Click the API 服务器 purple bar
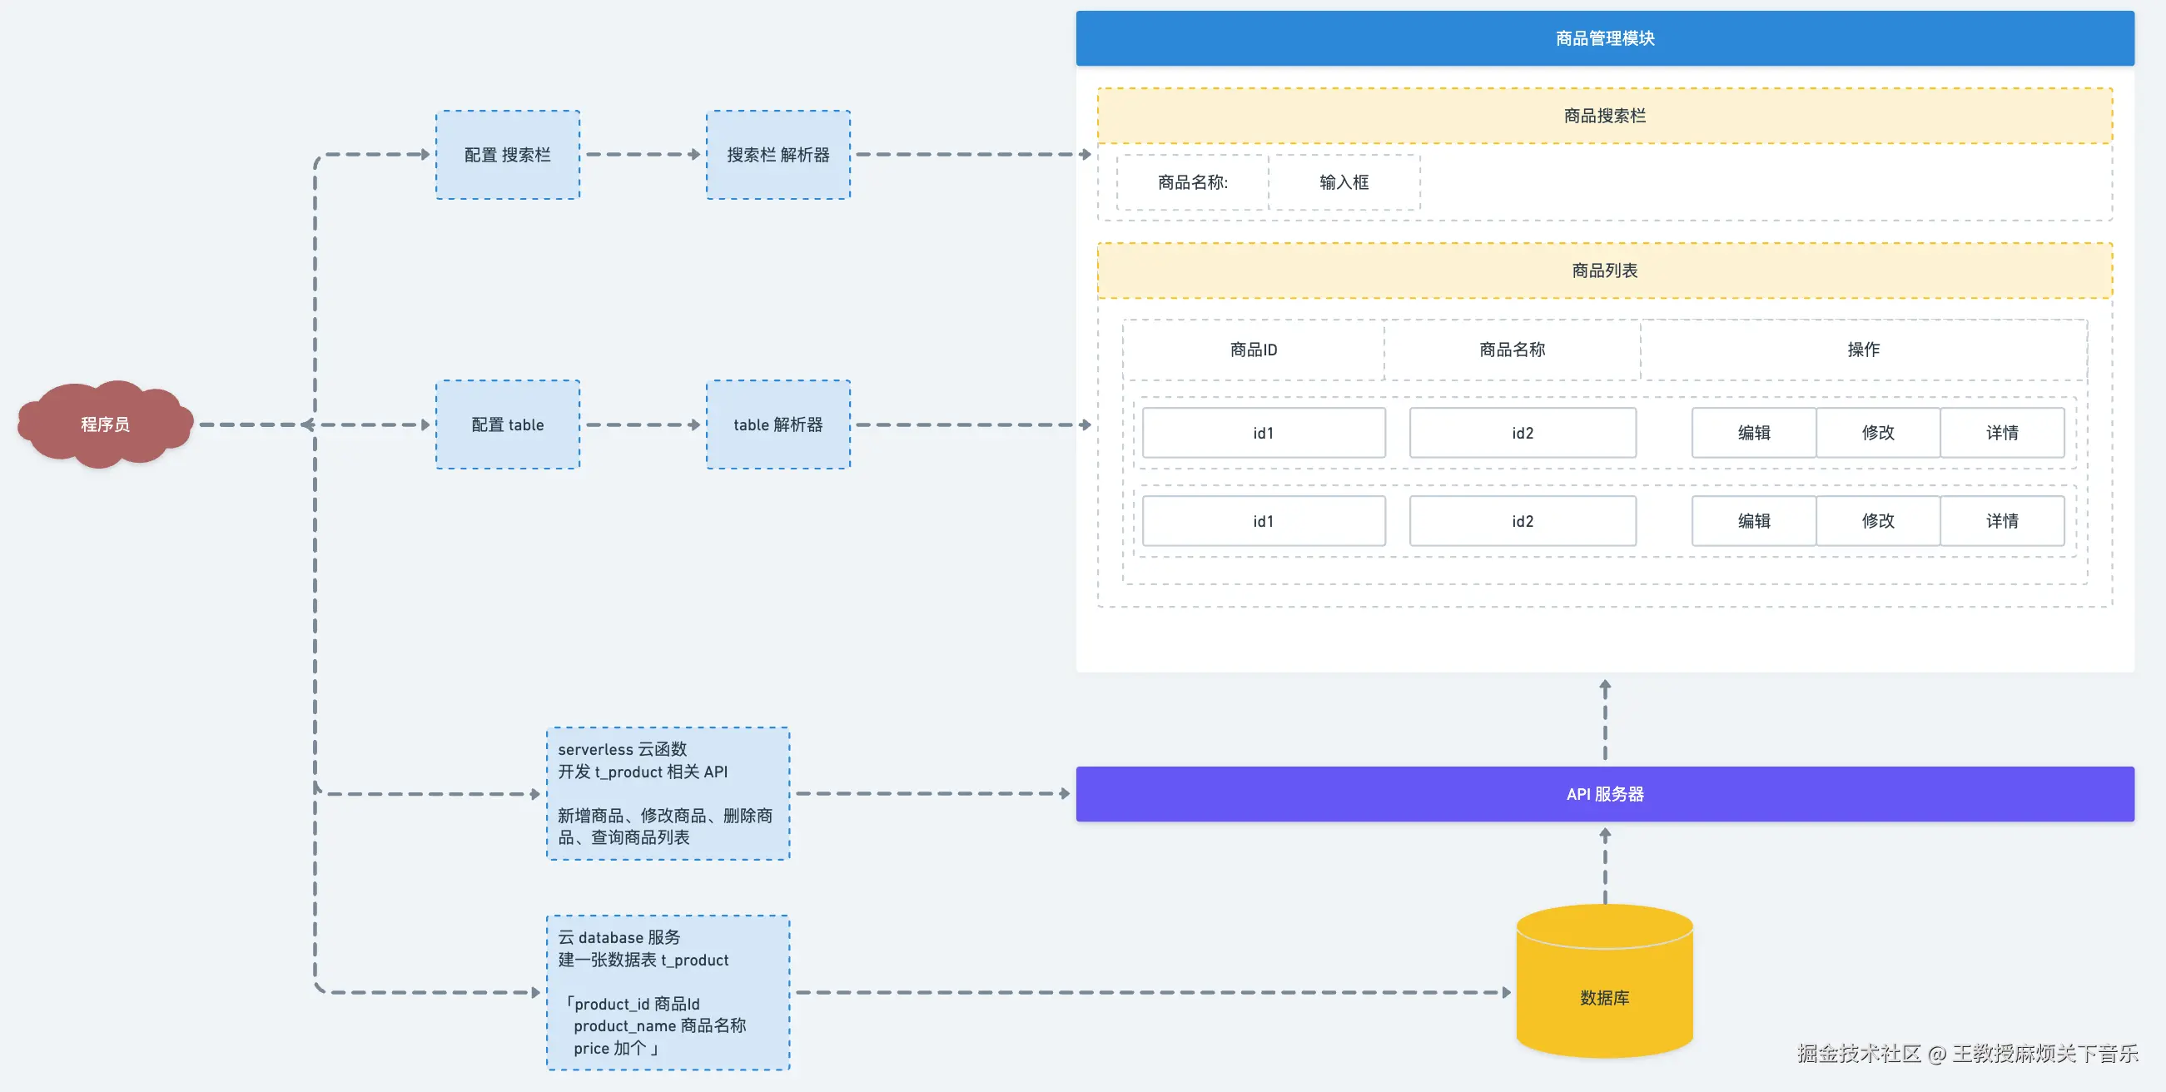Image resolution: width=2166 pixels, height=1092 pixels. [1604, 793]
